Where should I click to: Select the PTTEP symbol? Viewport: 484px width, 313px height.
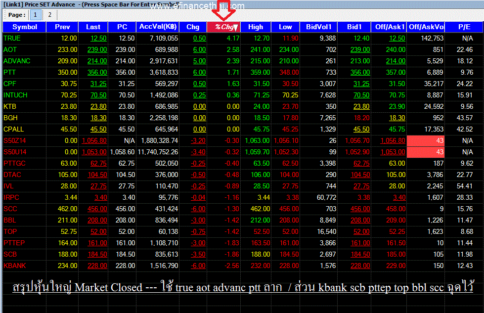[14, 243]
